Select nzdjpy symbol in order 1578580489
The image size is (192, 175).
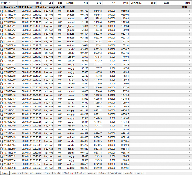71,126
